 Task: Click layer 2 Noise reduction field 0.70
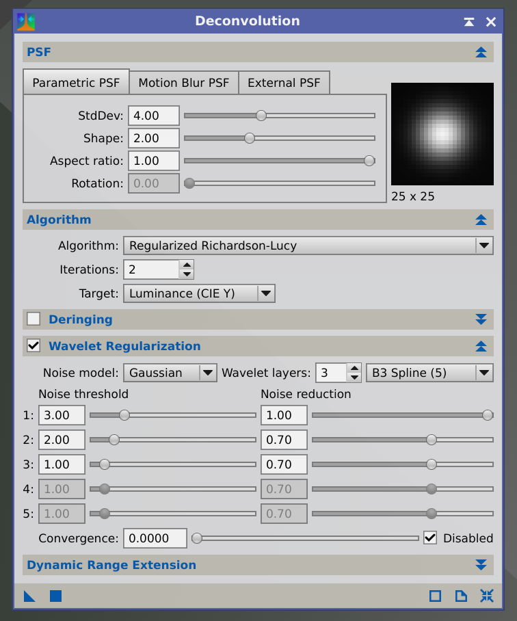pyautogui.click(x=284, y=440)
